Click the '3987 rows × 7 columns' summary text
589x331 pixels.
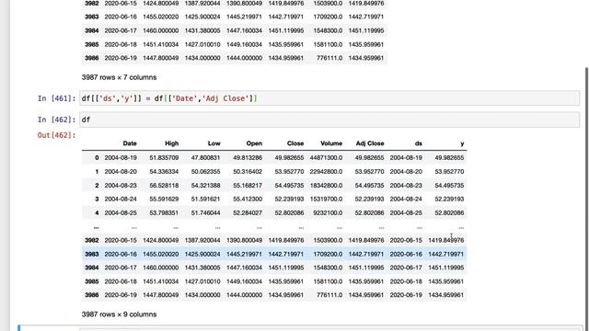(x=119, y=77)
